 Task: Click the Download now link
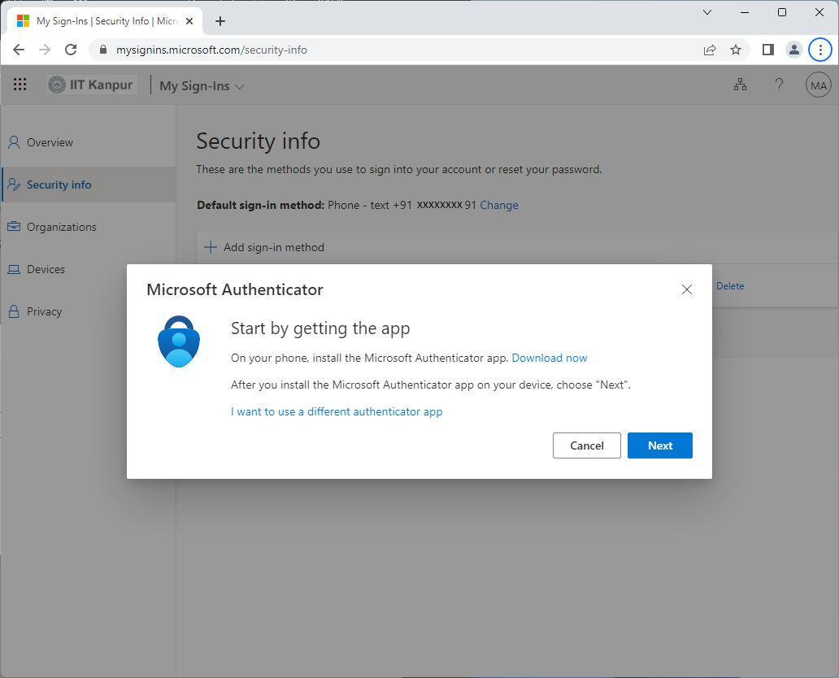(549, 358)
